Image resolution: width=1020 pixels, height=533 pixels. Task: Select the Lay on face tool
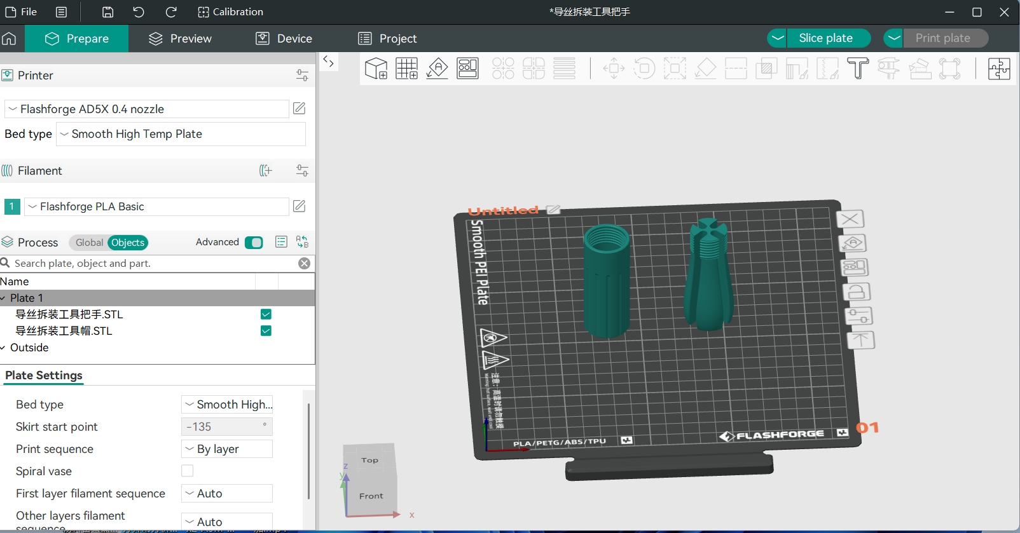click(x=705, y=68)
